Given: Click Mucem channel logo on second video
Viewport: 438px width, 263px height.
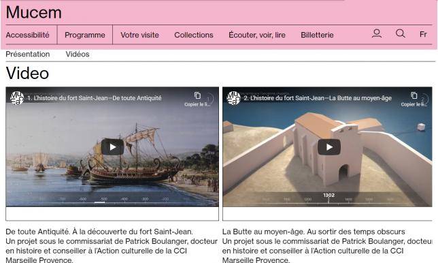Looking at the screenshot, I should (233, 98).
